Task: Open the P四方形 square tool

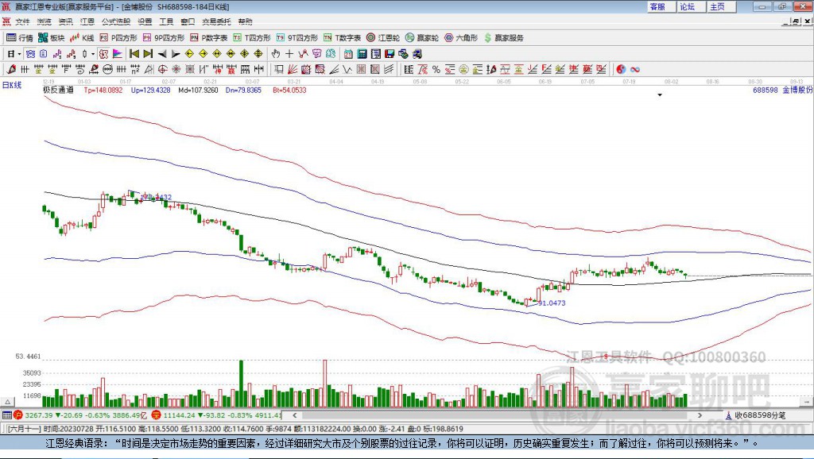Action: point(118,37)
